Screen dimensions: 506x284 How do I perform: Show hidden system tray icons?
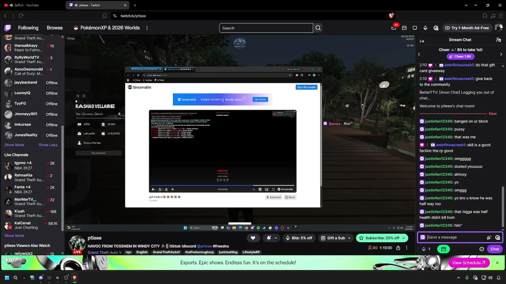coord(459,278)
